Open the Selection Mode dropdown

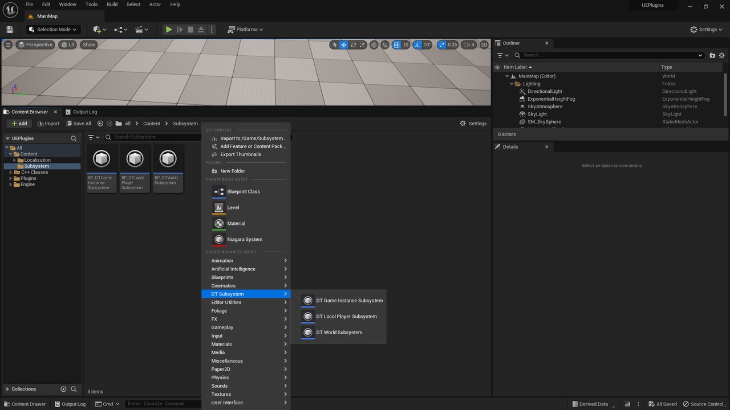tap(53, 30)
